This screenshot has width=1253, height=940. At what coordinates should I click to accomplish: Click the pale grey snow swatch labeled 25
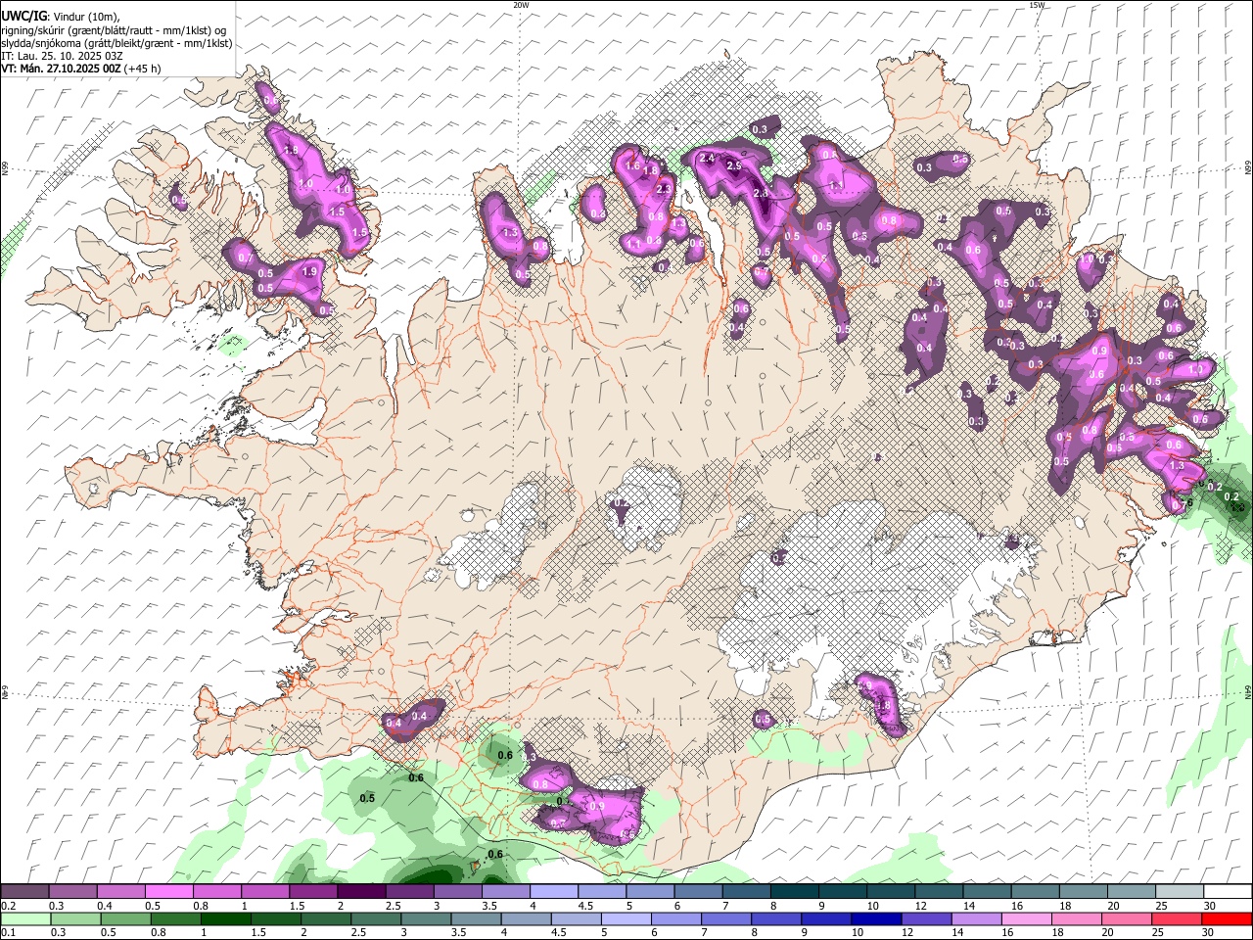(x=1179, y=892)
